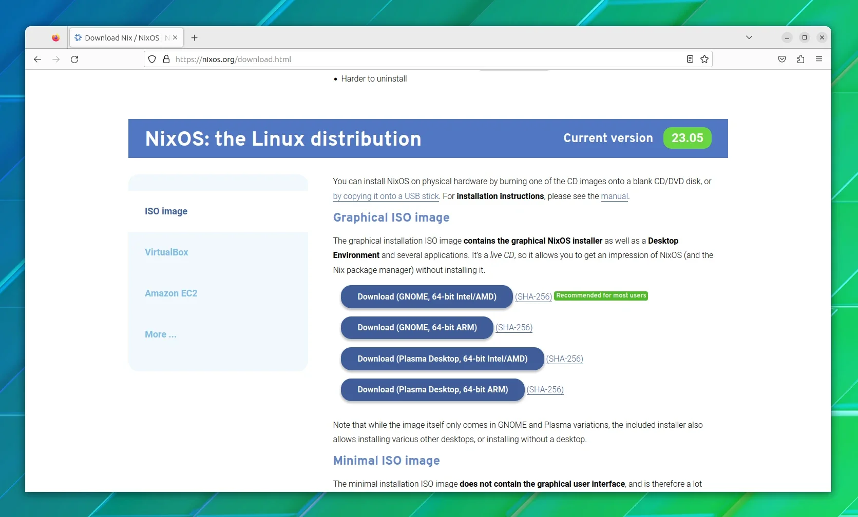Viewport: 858px width, 517px height.
Task: Close the Download Nix / NixOS tab
Action: (175, 37)
